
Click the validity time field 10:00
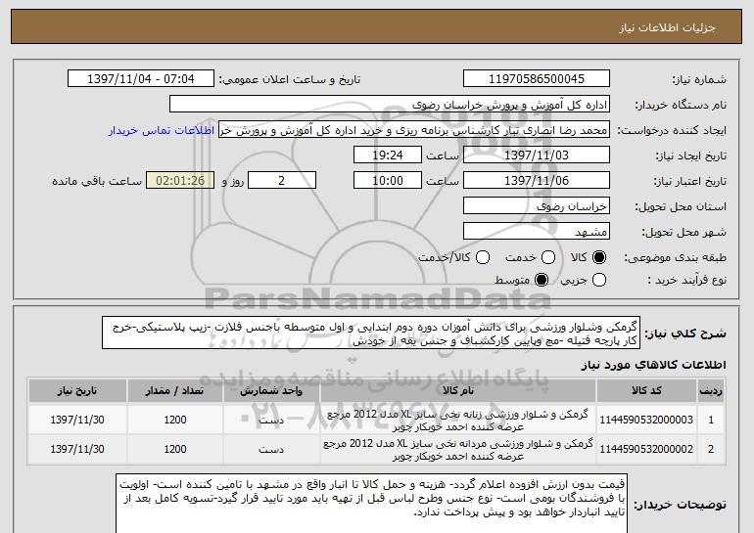388,181
